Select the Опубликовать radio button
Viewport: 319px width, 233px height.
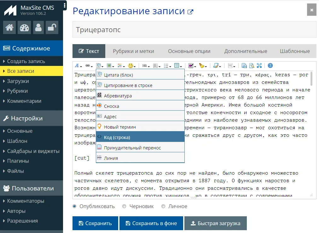pos(74,206)
